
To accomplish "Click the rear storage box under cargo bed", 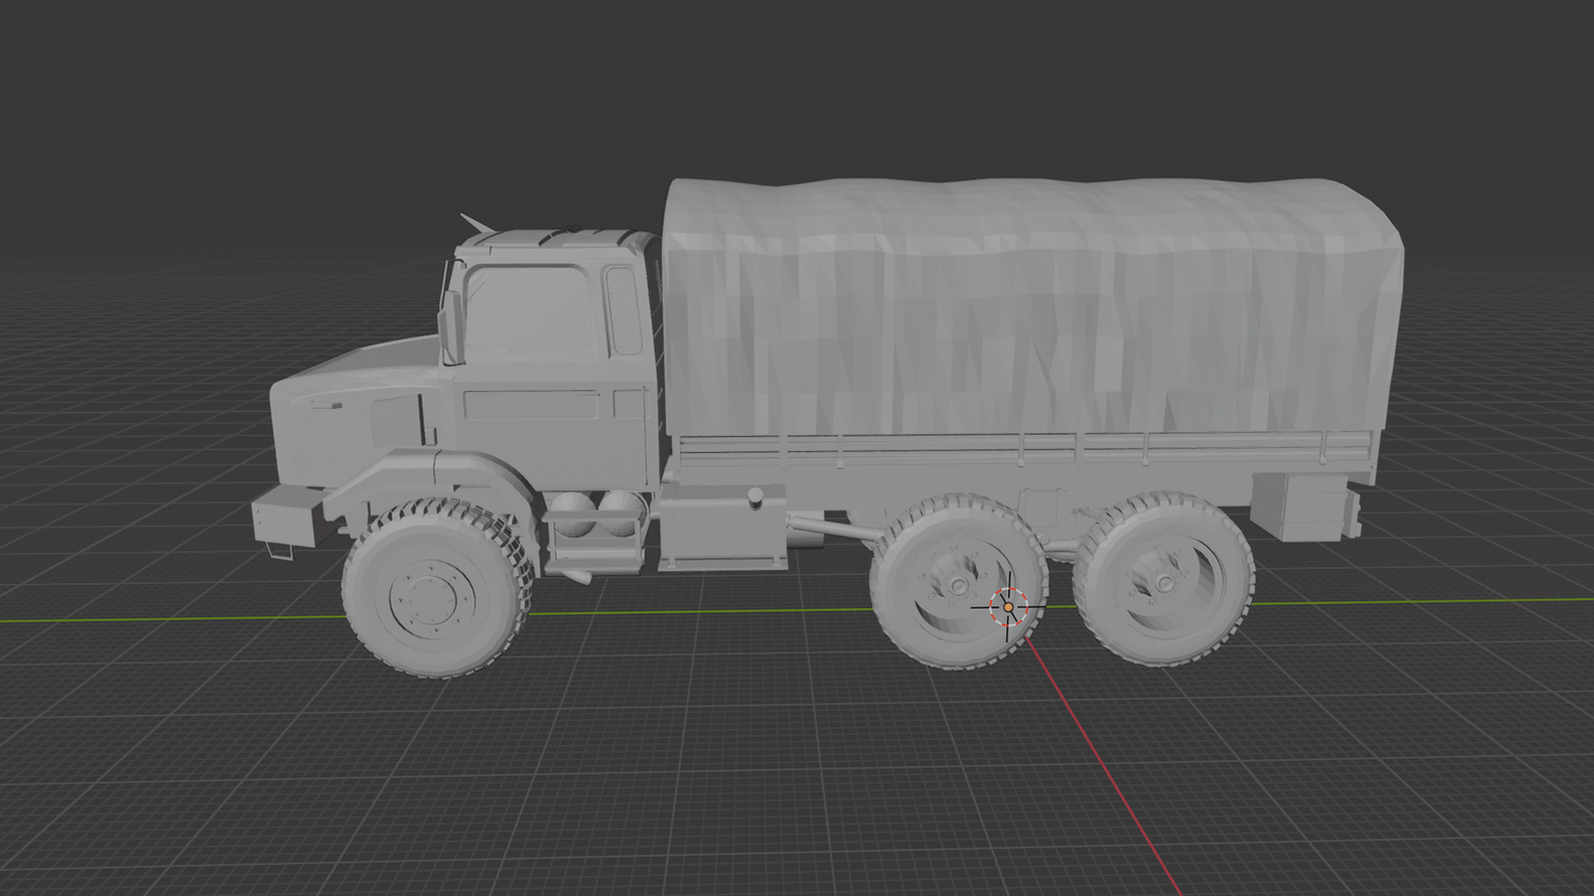I will pos(1304,508).
